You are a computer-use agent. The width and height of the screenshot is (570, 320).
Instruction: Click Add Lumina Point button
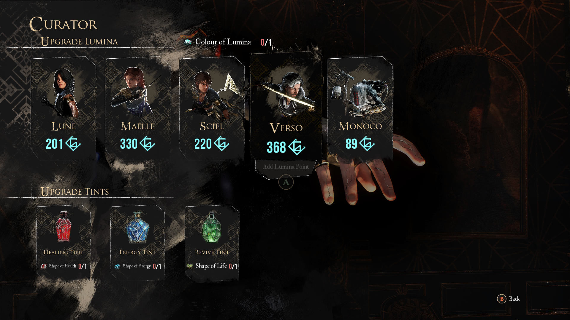(286, 167)
